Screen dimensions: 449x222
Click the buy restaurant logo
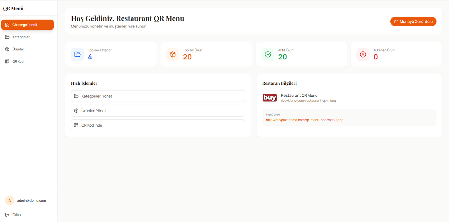(269, 98)
